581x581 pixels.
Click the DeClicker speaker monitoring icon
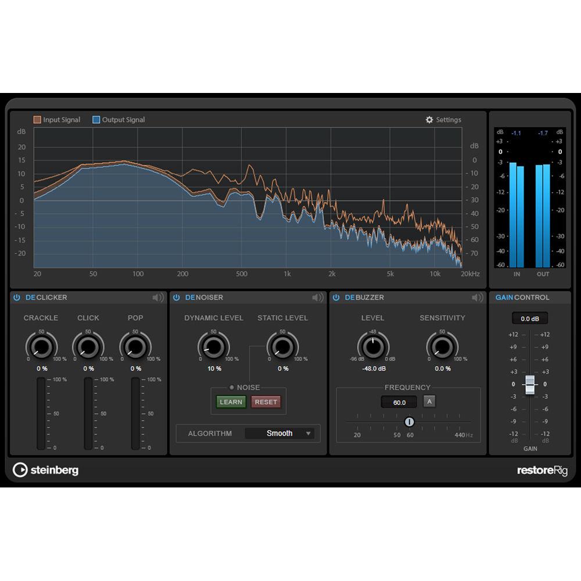click(157, 297)
